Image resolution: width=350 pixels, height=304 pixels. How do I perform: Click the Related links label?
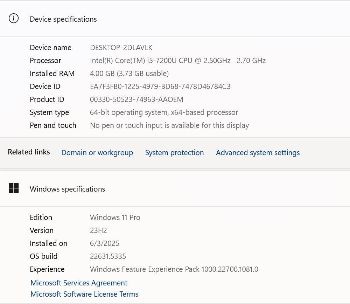(x=29, y=152)
